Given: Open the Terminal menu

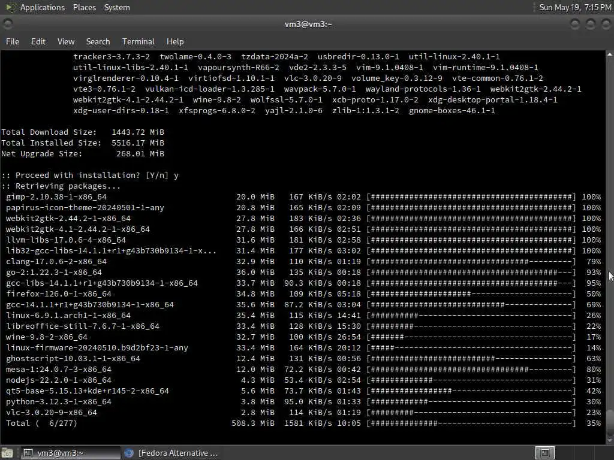Looking at the screenshot, I should [x=139, y=41].
